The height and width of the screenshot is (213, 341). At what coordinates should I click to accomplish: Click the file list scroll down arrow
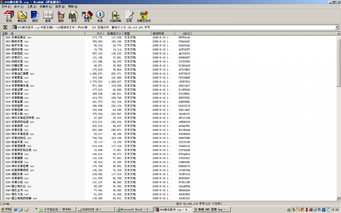point(338,198)
